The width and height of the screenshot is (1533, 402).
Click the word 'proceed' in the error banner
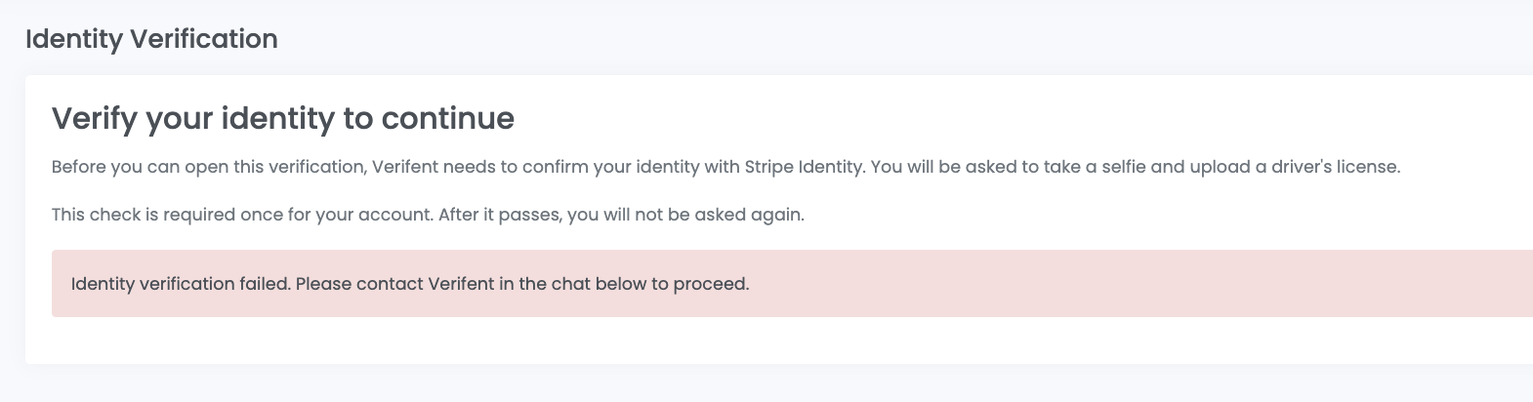[x=713, y=286]
